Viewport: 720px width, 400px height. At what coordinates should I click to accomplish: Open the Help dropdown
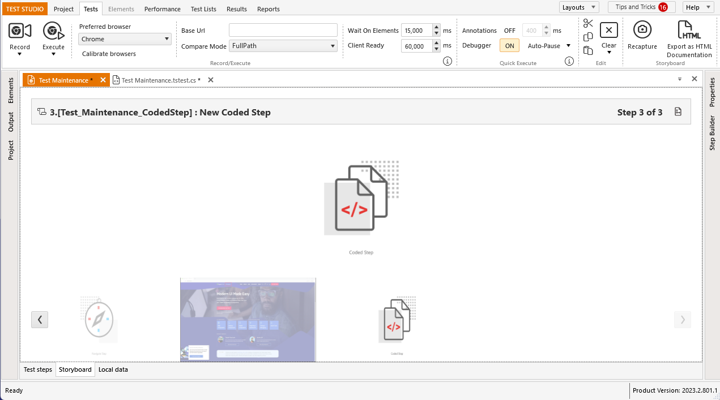pyautogui.click(x=698, y=7)
